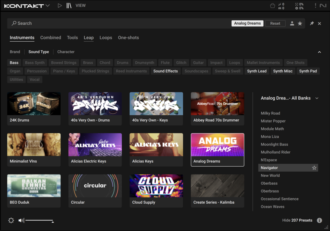Viewport: 330px width, 231px height.
Task: Open the Kontakt main menu dropdown
Action: tap(48, 5)
